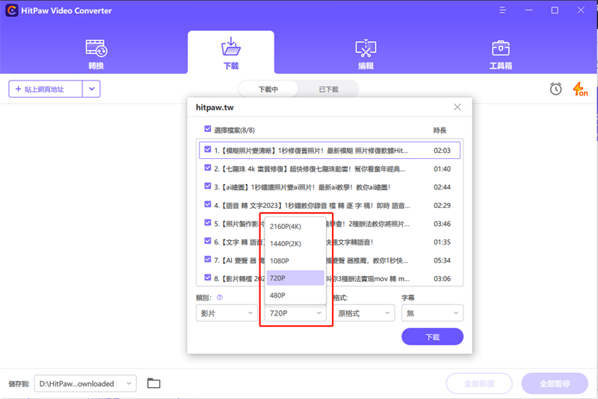Open the hamburger menu in title bar
This screenshot has width=598, height=399.
pos(502,10)
